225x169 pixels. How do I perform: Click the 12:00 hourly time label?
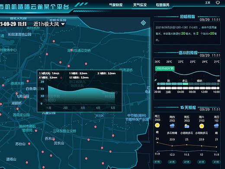(x=204, y=92)
